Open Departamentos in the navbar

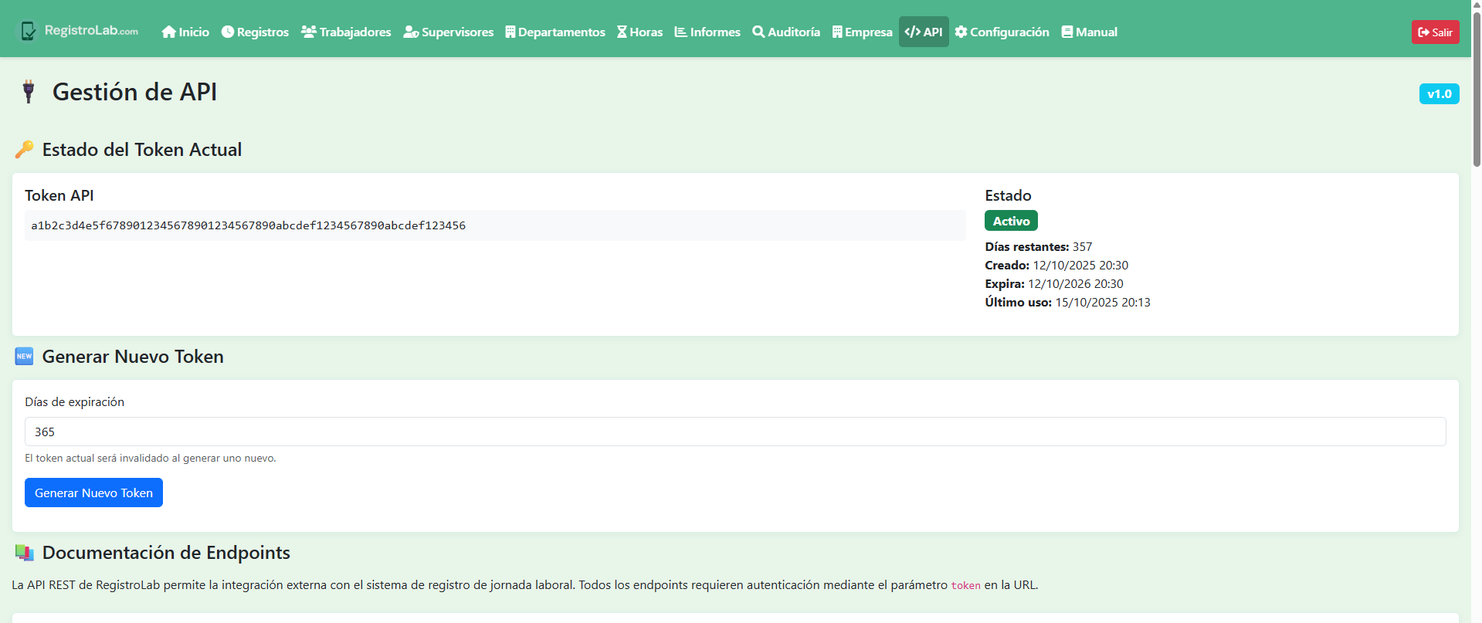coord(555,32)
